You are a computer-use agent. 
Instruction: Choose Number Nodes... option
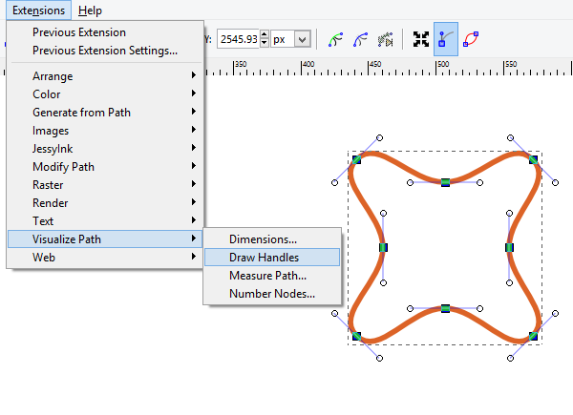tap(272, 294)
